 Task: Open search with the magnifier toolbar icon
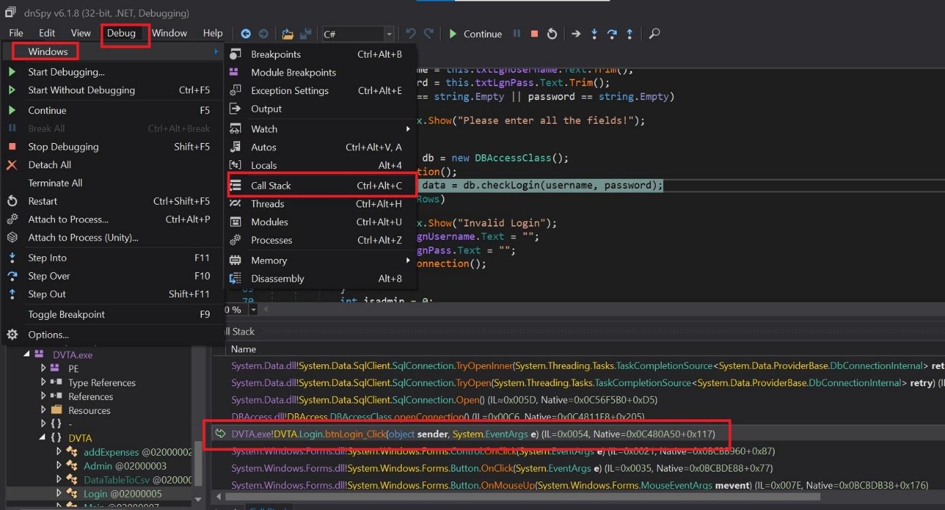(654, 33)
